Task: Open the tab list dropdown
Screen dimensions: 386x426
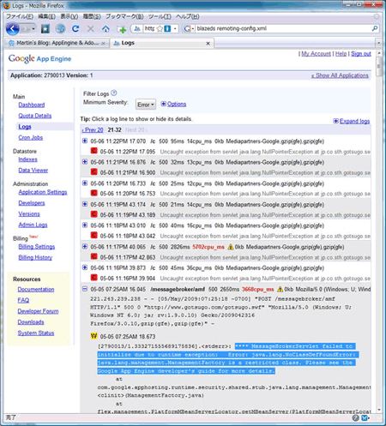Action: (x=378, y=43)
